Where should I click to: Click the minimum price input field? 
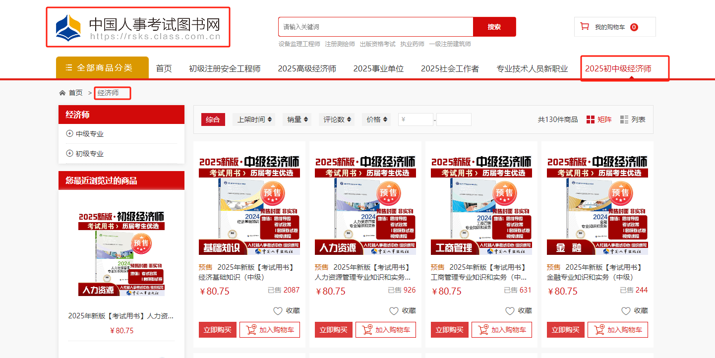click(x=416, y=119)
